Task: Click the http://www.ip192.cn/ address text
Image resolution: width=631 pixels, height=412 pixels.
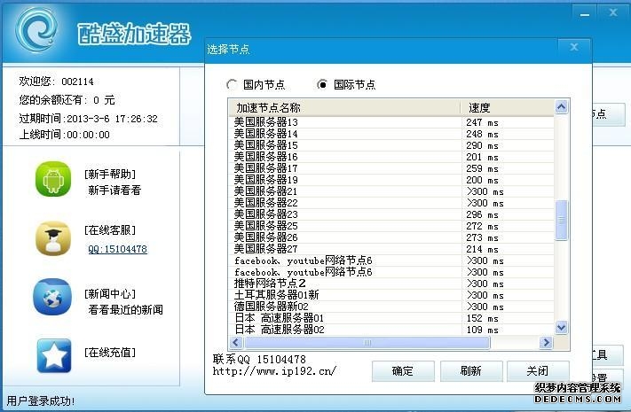Action: (x=274, y=371)
